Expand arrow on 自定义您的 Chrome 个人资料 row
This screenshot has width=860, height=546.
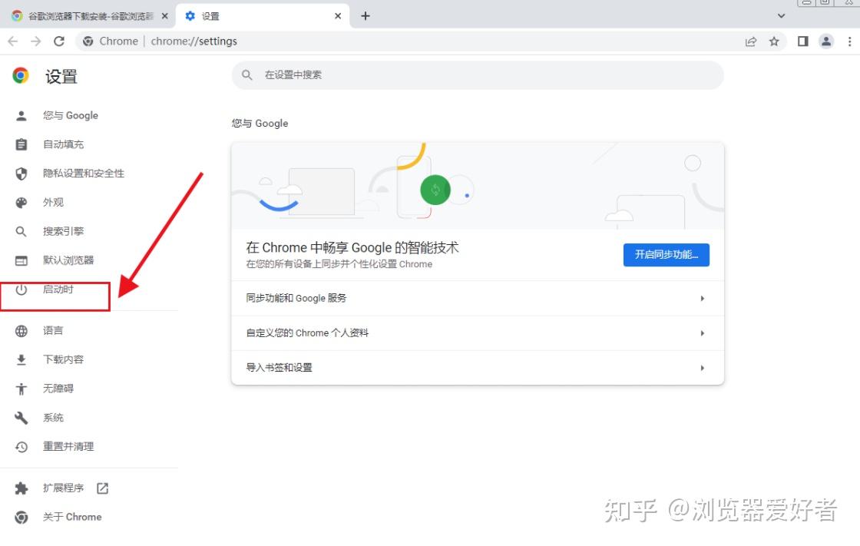[x=703, y=333]
